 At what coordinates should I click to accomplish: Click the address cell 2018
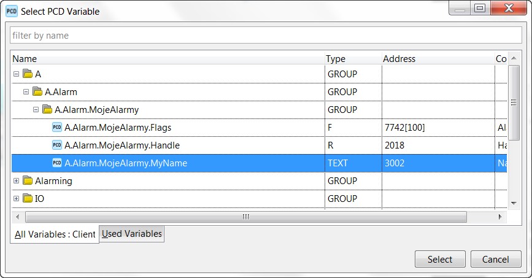click(395, 145)
